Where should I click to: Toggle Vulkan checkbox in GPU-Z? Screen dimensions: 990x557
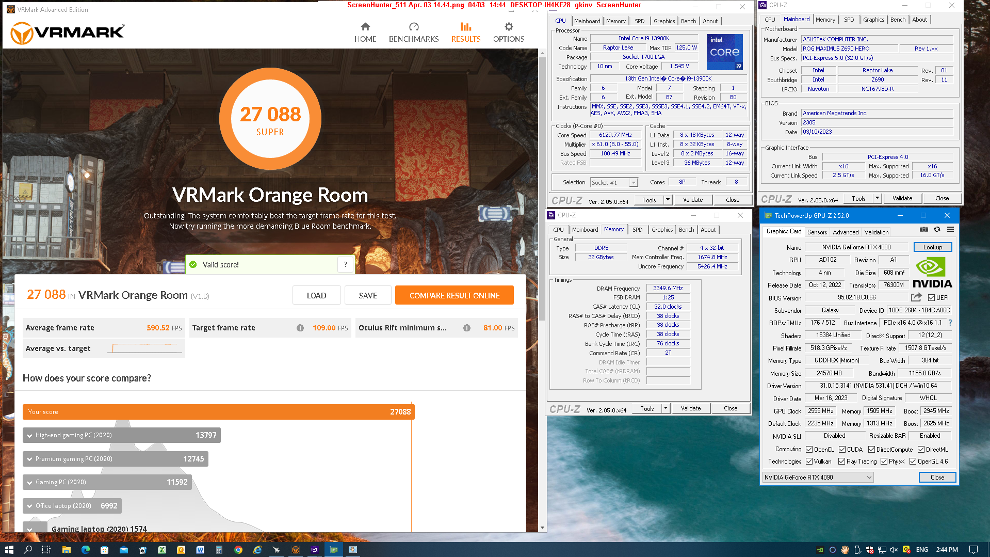pos(809,461)
